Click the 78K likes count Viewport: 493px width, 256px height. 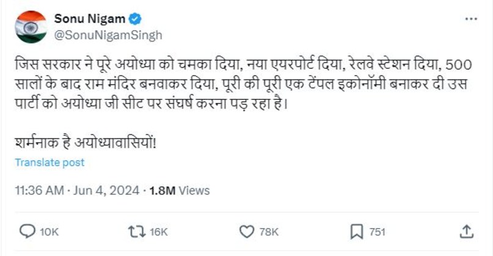tap(269, 232)
